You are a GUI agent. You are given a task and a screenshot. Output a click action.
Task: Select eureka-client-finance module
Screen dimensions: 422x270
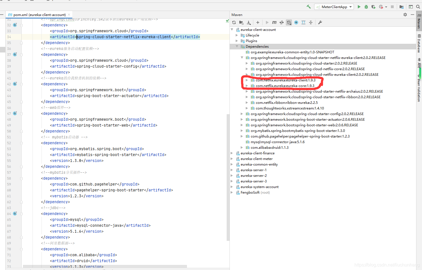pos(258,153)
